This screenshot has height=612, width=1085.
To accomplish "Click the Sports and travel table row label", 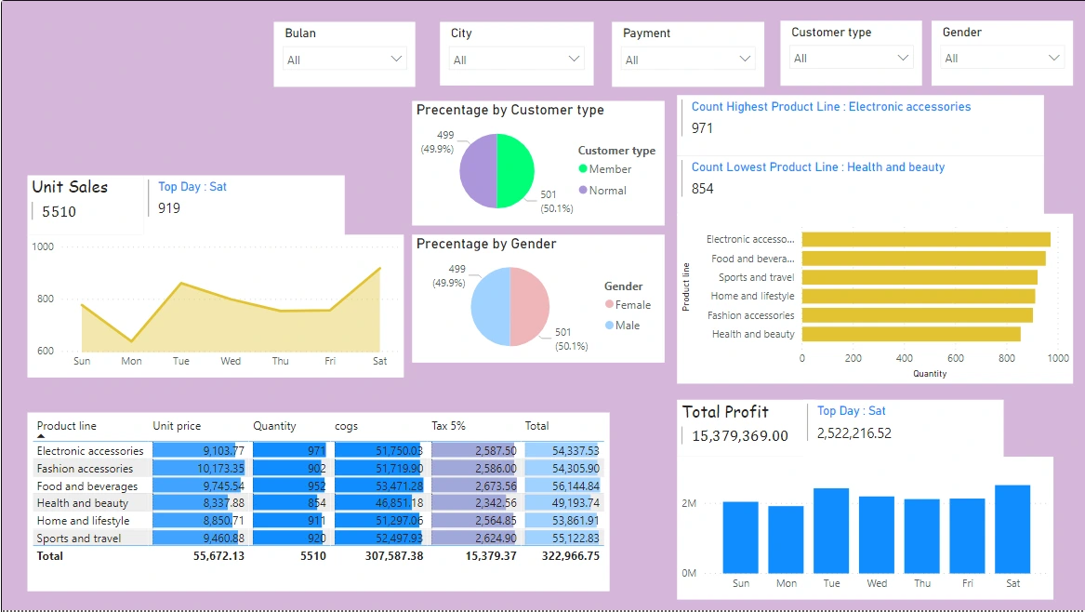I will click(x=79, y=538).
